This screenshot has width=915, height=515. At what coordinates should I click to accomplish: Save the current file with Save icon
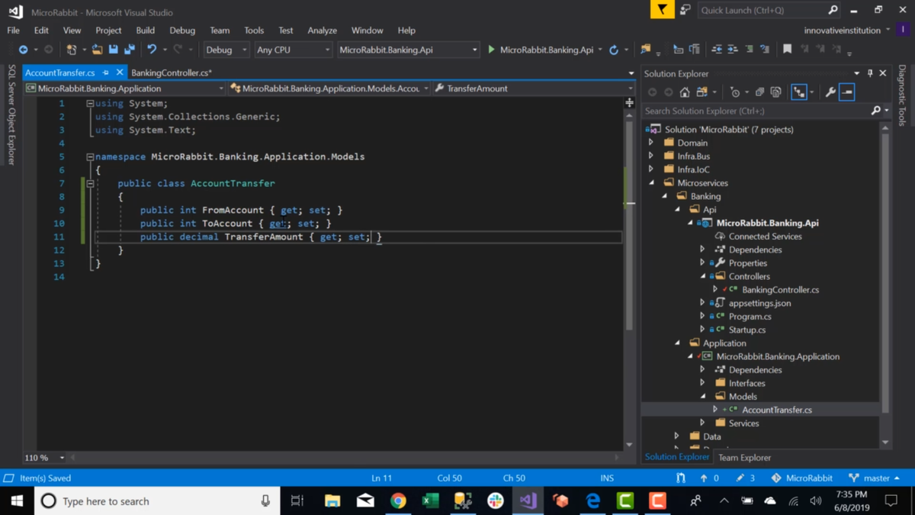114,50
